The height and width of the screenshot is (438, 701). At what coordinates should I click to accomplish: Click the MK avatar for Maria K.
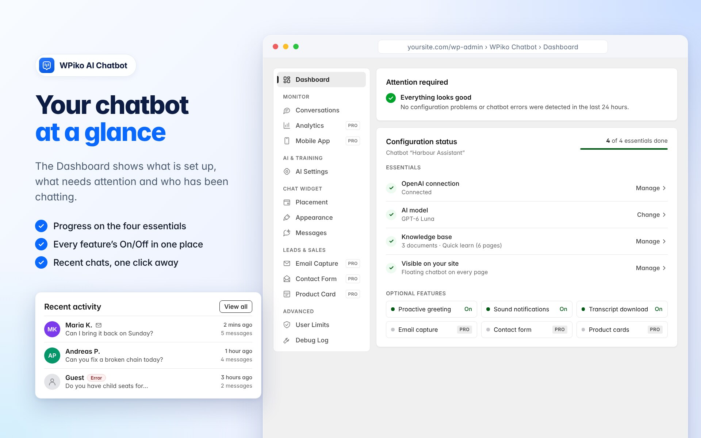[x=52, y=329]
